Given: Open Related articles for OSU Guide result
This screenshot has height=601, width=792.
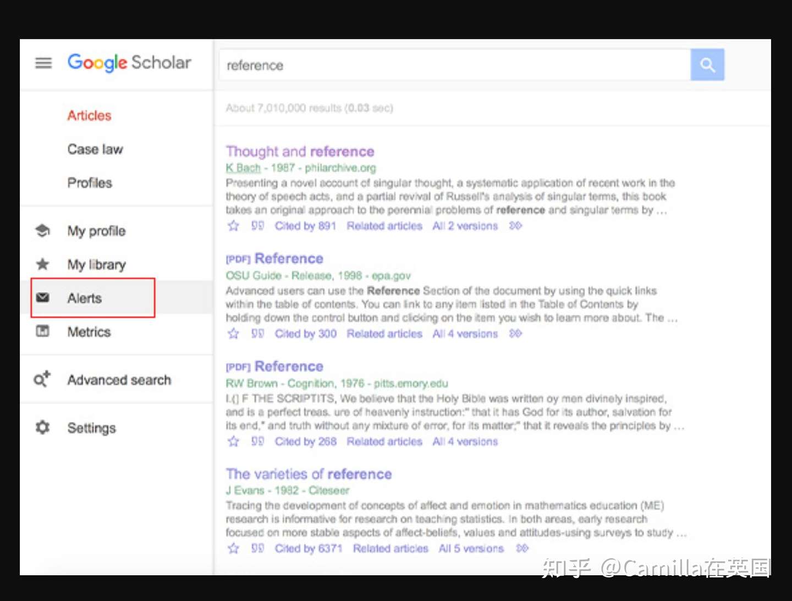Looking at the screenshot, I should (x=384, y=333).
